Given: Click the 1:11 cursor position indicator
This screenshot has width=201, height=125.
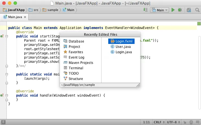Looking at the screenshot, I should point(146,122).
